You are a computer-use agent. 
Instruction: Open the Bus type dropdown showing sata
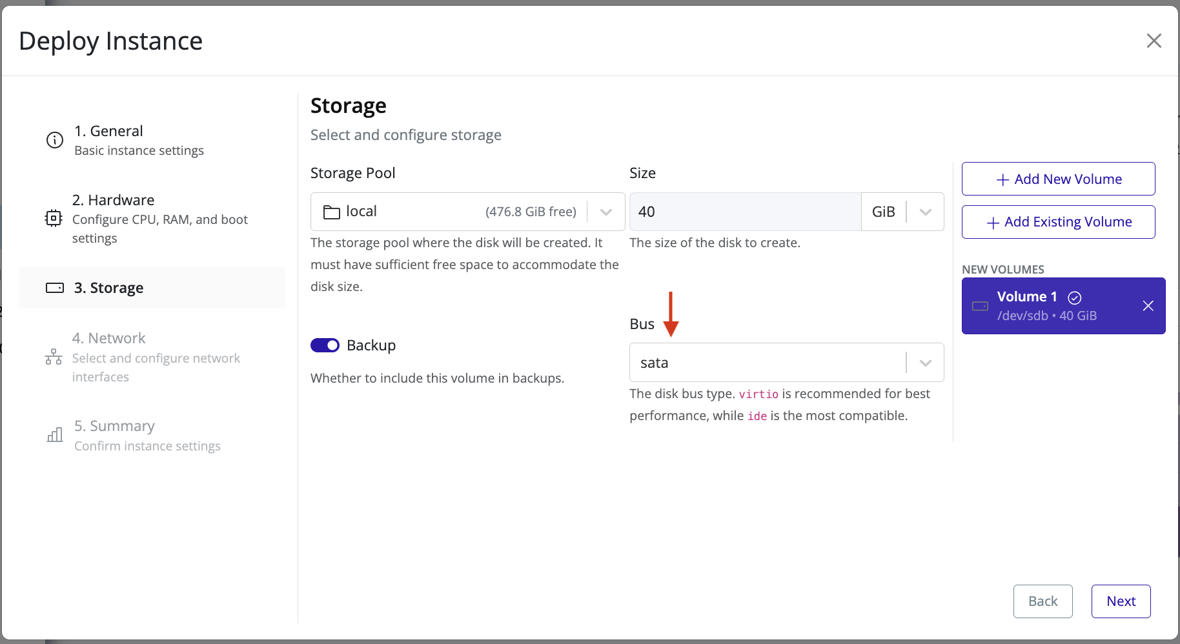786,363
